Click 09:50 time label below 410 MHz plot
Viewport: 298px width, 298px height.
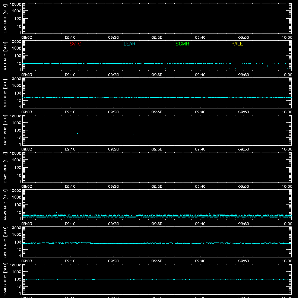pos(244,75)
